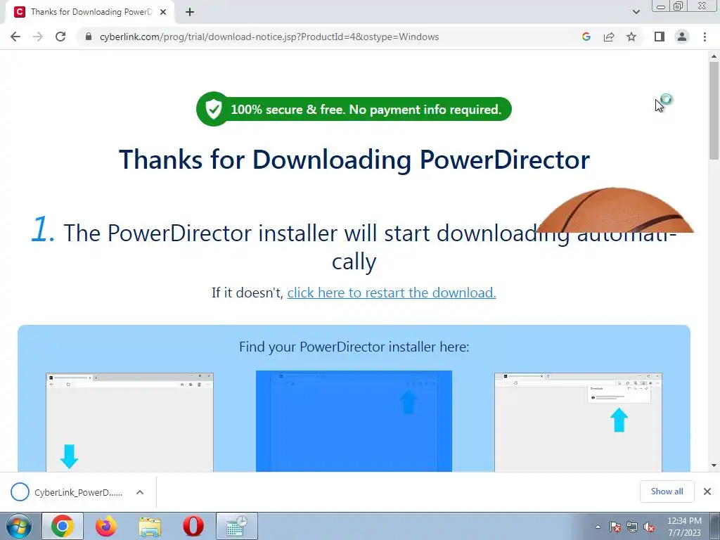Expand the download item options chevron
The width and height of the screenshot is (720, 540).
tap(140, 492)
